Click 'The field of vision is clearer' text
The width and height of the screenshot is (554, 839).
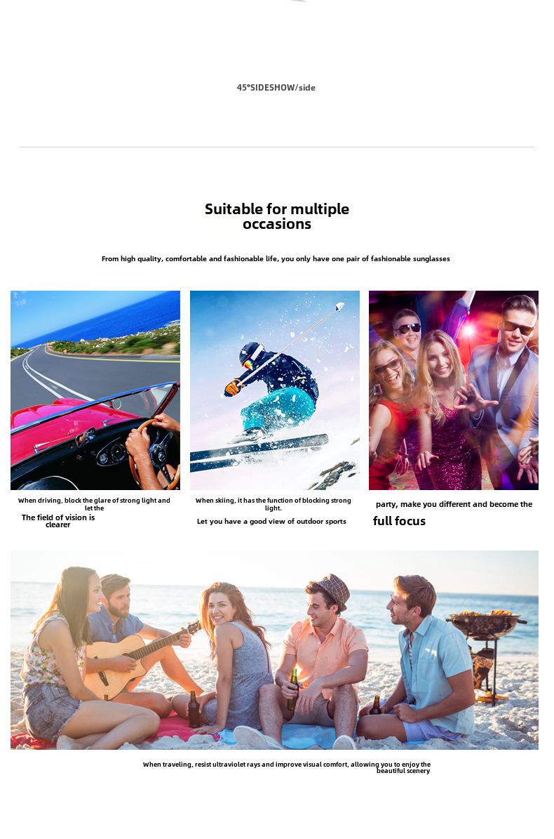pyautogui.click(x=58, y=521)
